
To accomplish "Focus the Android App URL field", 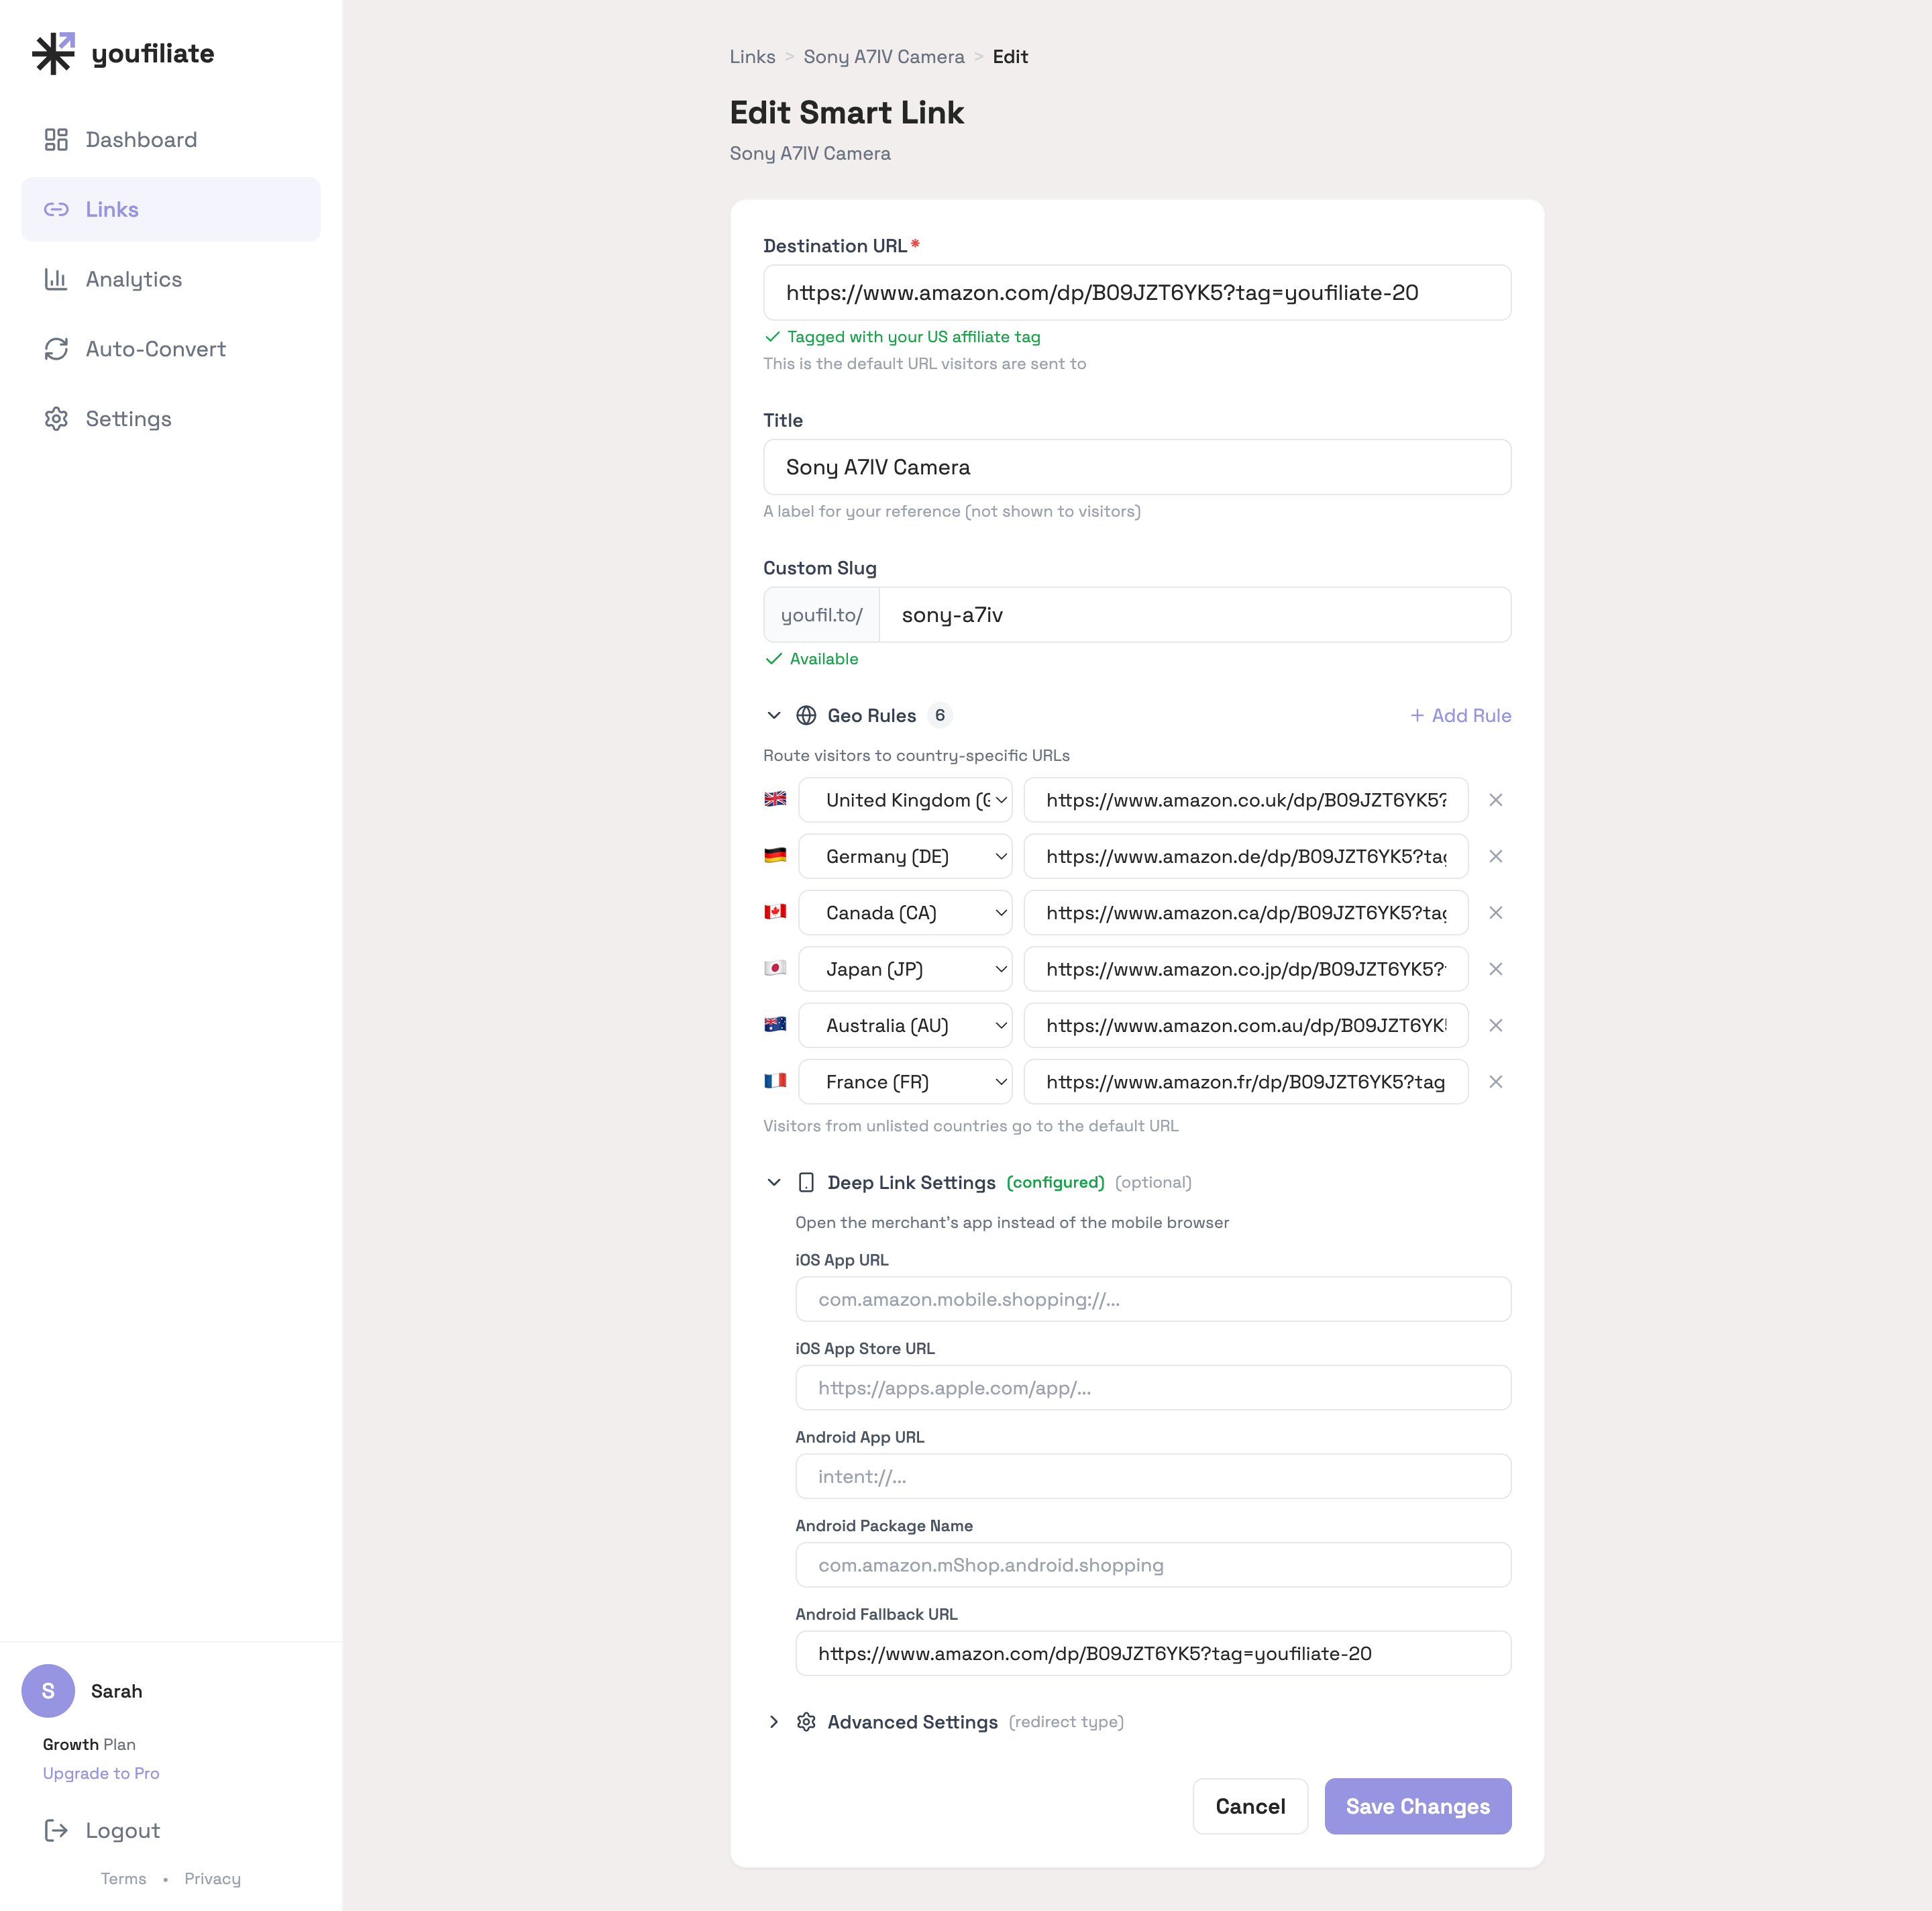I will (1153, 1476).
